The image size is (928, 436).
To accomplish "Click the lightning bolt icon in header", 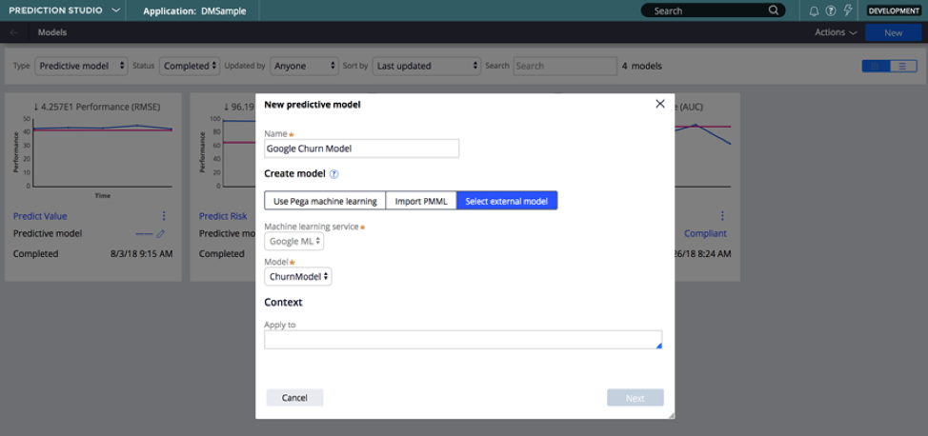I will click(x=847, y=10).
